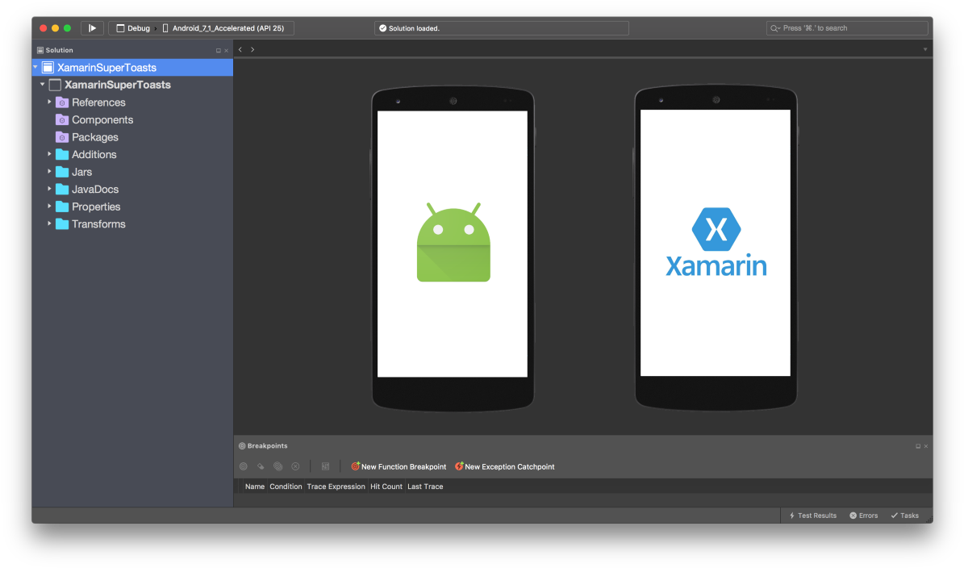964x568 pixels.
Task: Click the search field in the toolbar
Action: [x=846, y=28]
